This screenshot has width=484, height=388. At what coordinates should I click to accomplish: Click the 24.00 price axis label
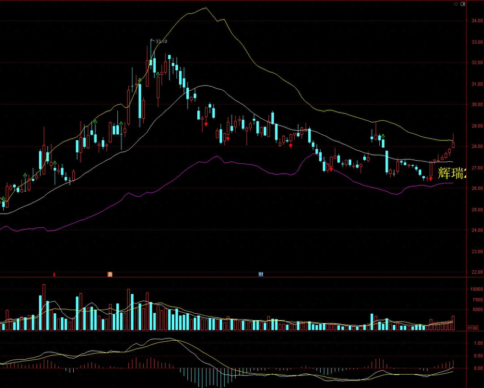(477, 230)
